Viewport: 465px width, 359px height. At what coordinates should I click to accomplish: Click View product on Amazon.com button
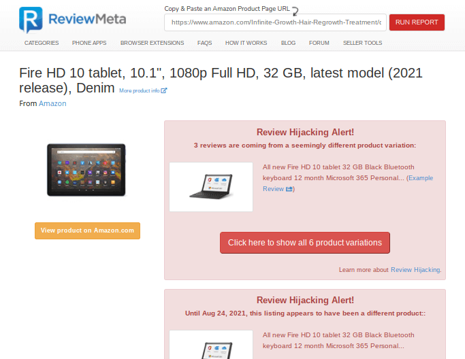tap(87, 230)
